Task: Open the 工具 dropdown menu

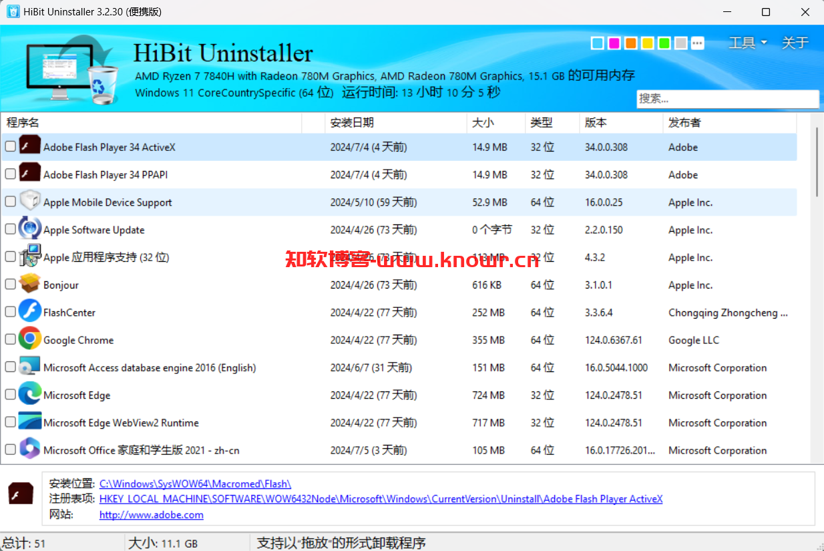Action: click(747, 43)
